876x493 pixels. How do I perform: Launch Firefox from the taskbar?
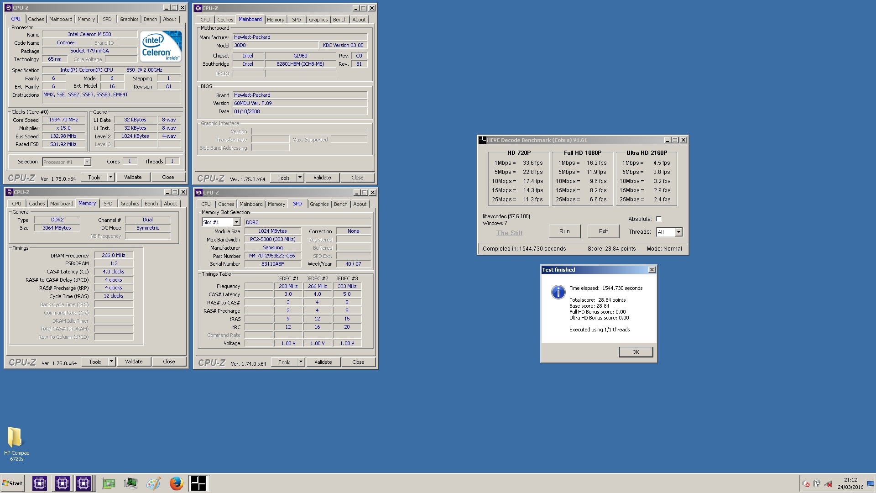point(176,483)
